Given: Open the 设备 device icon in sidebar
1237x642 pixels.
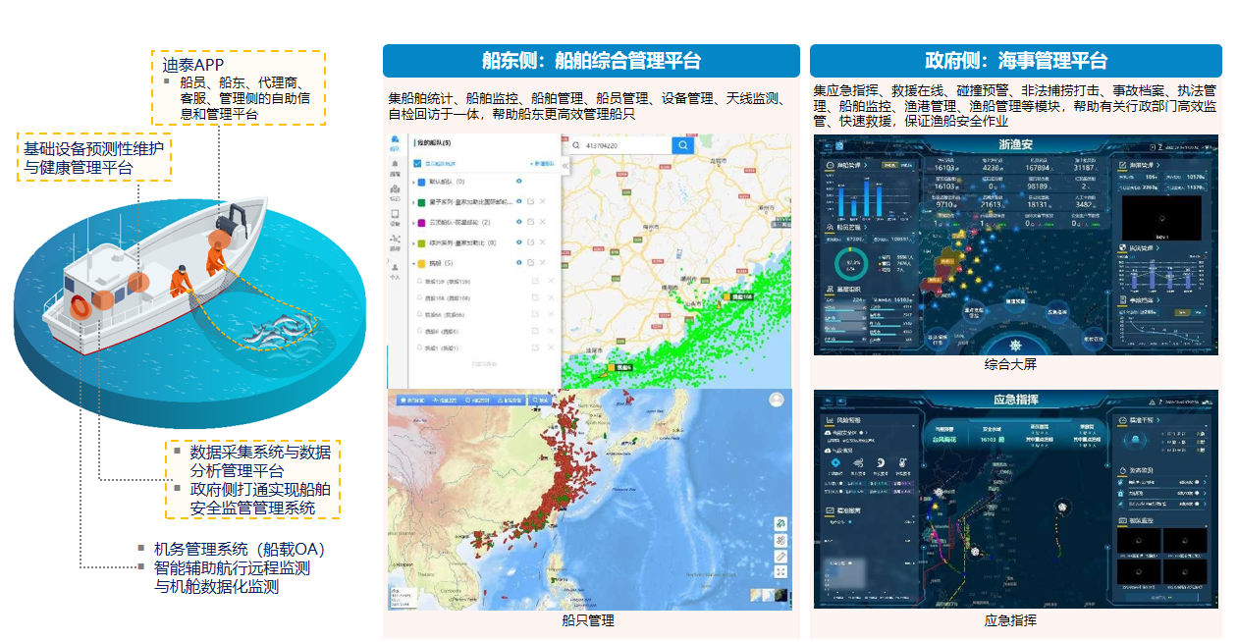Looking at the screenshot, I should [395, 216].
